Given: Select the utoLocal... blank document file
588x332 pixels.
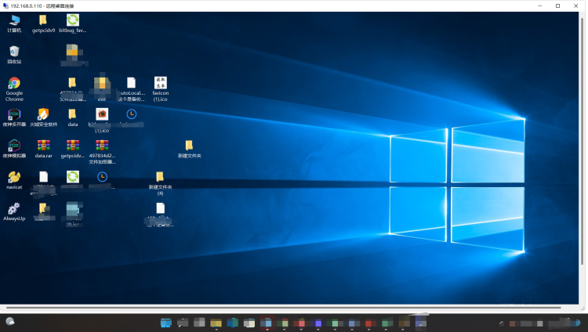Looking at the screenshot, I should pyautogui.click(x=131, y=89).
